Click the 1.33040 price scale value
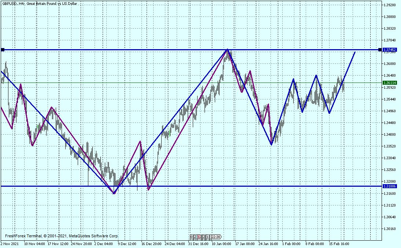Screen dimensions: 401x248 (x=390, y=158)
